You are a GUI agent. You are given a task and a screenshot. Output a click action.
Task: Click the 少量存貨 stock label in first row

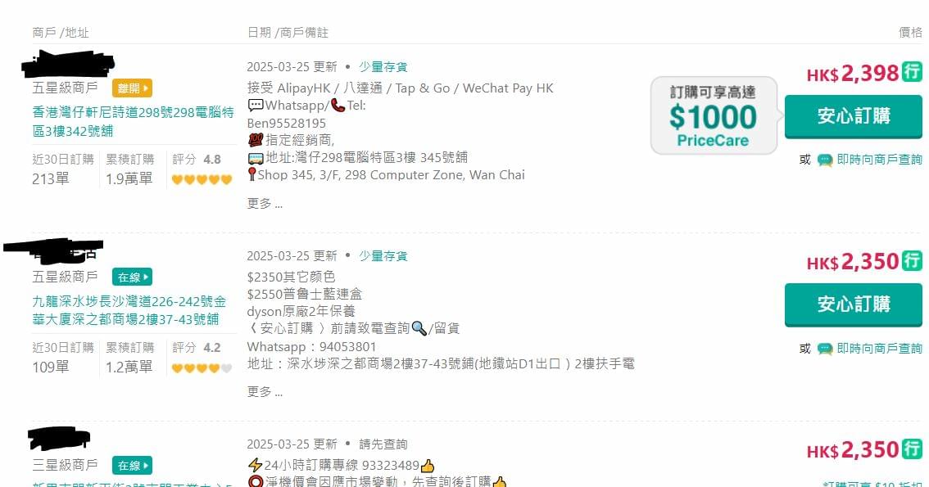click(383, 67)
